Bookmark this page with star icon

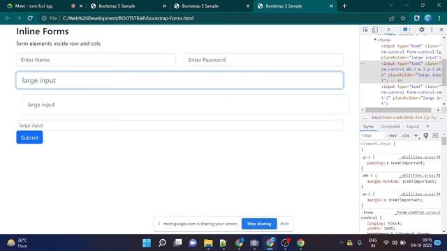(403, 18)
